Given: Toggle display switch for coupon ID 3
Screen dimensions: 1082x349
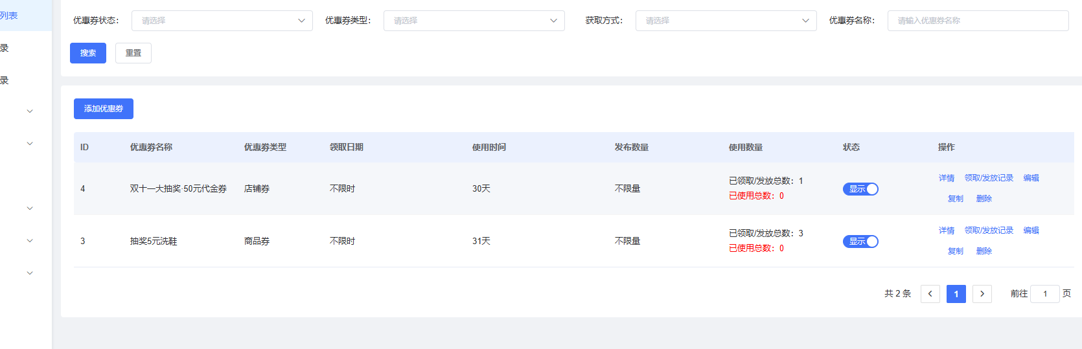Looking at the screenshot, I should 860,242.
